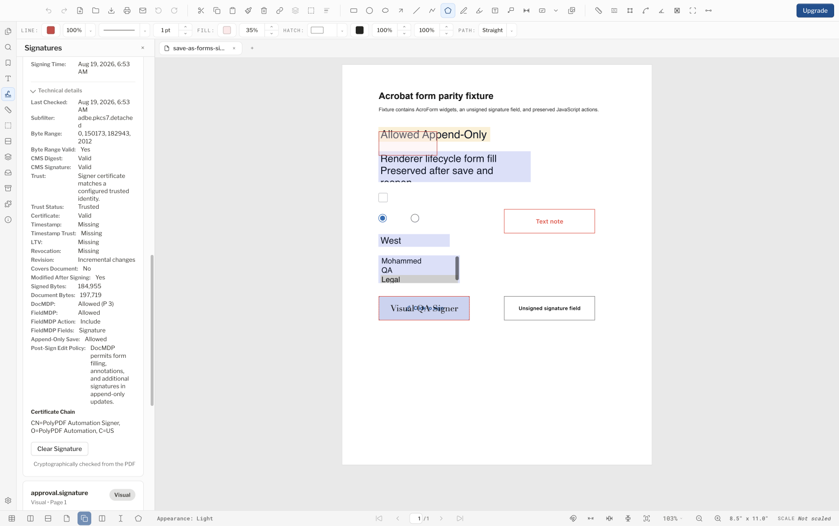The width and height of the screenshot is (839, 526).
Task: Click the Zoom in magnifier icon
Action: [x=717, y=518]
